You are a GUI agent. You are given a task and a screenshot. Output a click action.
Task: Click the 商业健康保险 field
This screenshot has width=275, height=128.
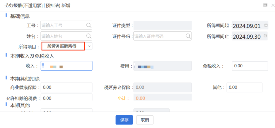point(66,87)
